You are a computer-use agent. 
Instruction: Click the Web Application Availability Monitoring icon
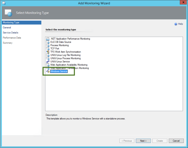[x=48, y=65]
